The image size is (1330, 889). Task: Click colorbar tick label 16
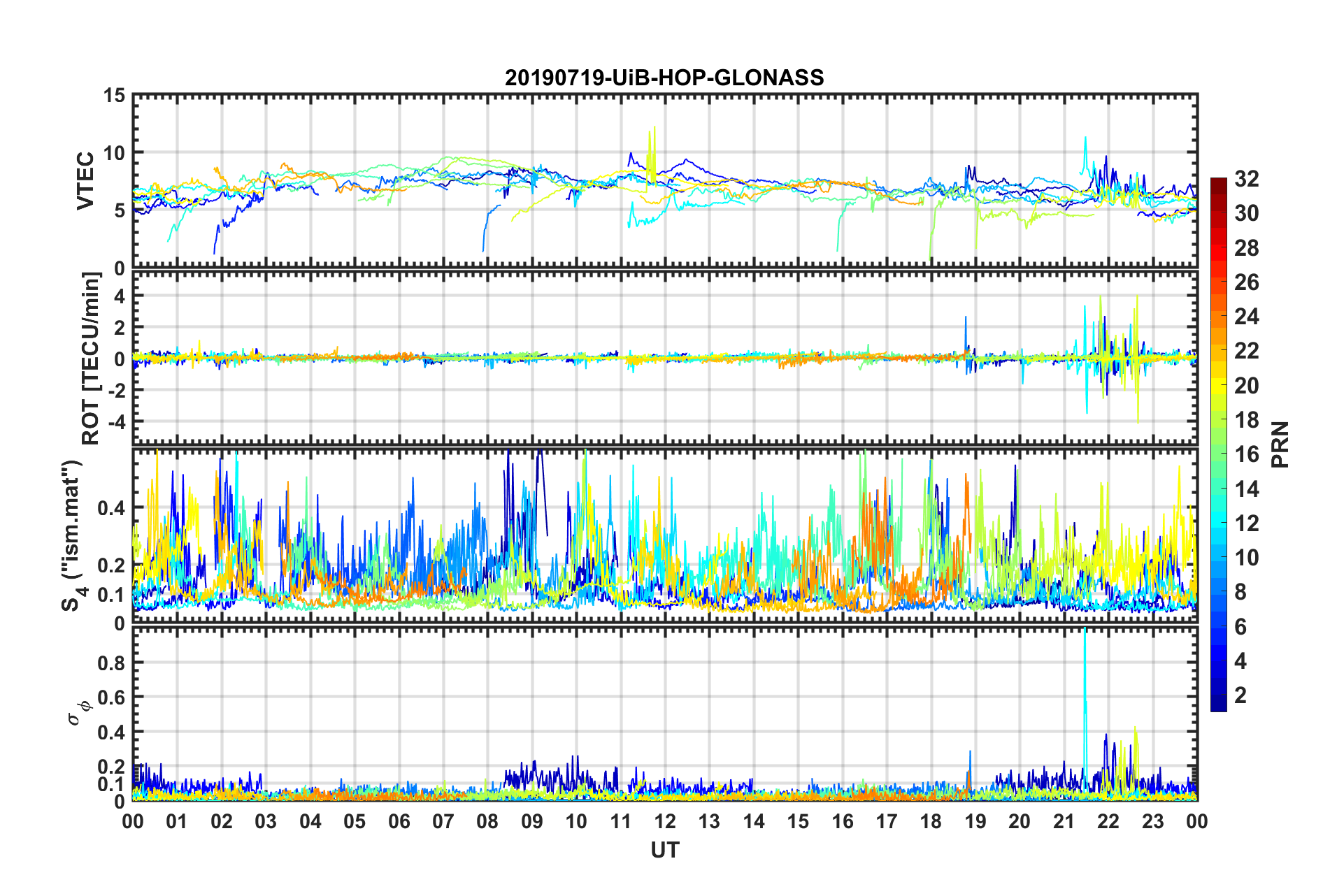tap(1246, 454)
